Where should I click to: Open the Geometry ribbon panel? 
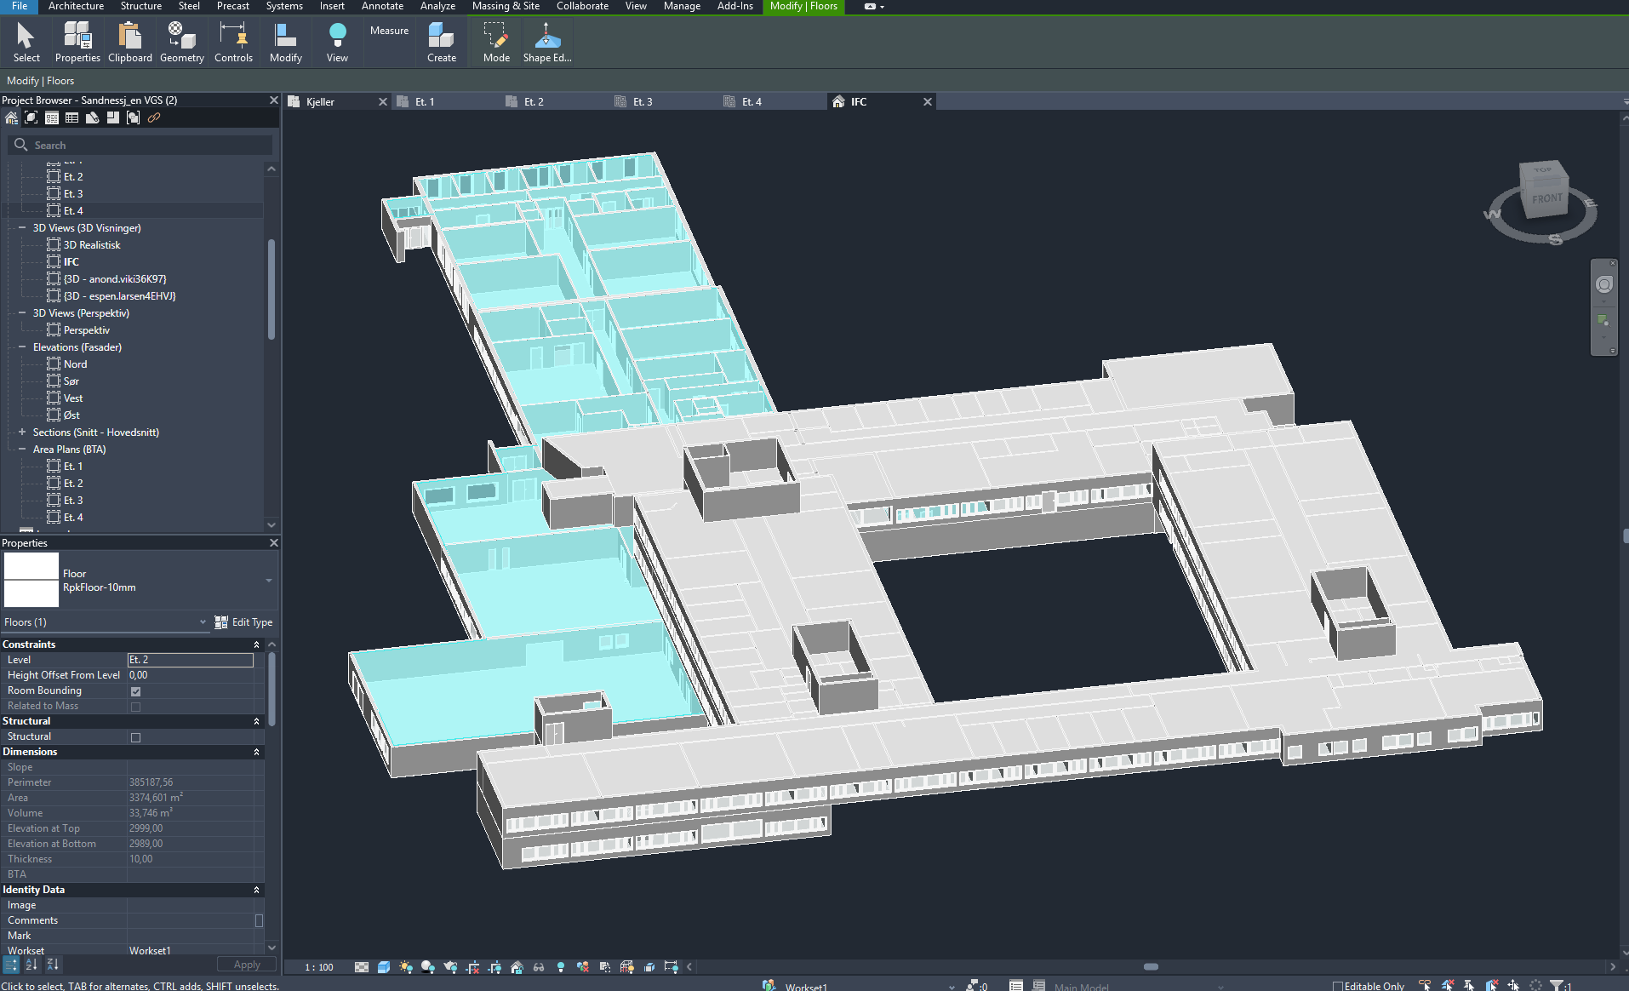[182, 42]
